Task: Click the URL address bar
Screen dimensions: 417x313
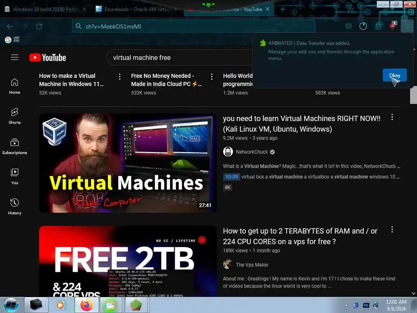Action: [x=193, y=26]
